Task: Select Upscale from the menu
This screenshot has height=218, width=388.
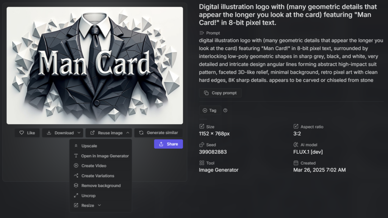Action: [x=100, y=146]
